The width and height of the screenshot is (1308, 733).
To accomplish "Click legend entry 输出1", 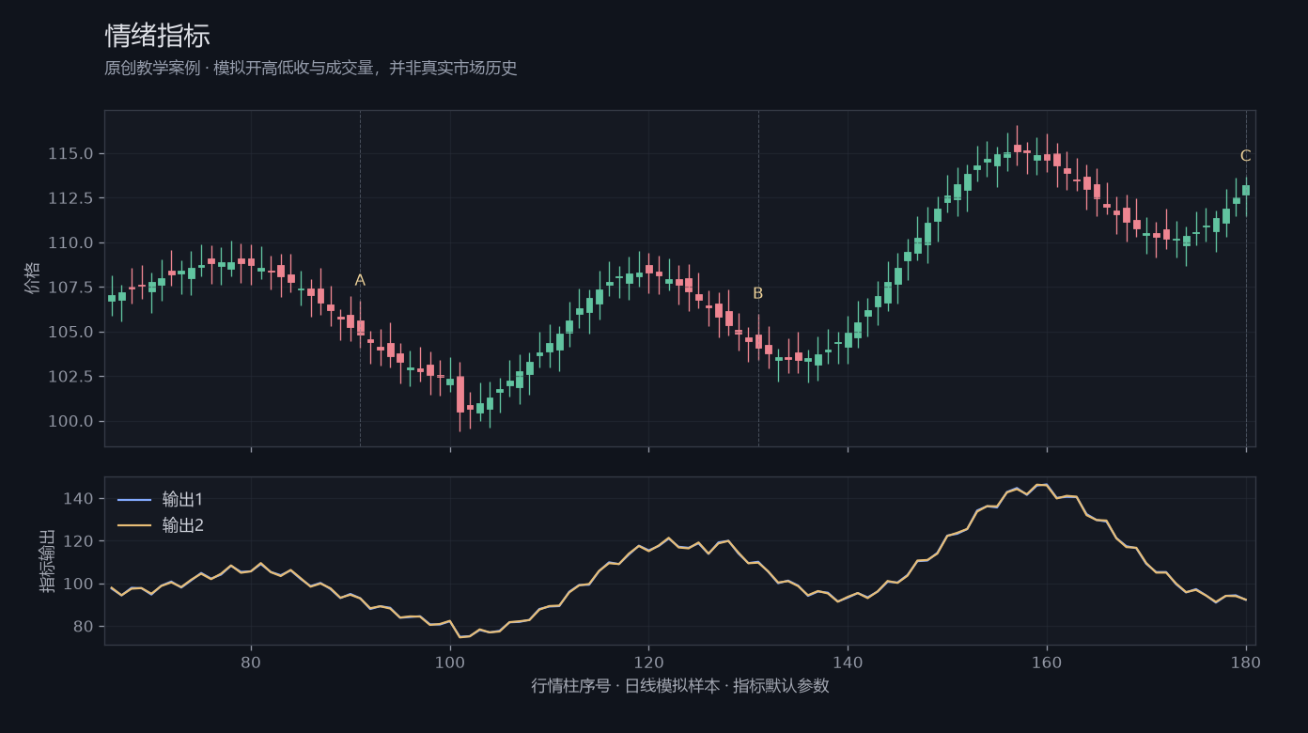I will point(183,499).
